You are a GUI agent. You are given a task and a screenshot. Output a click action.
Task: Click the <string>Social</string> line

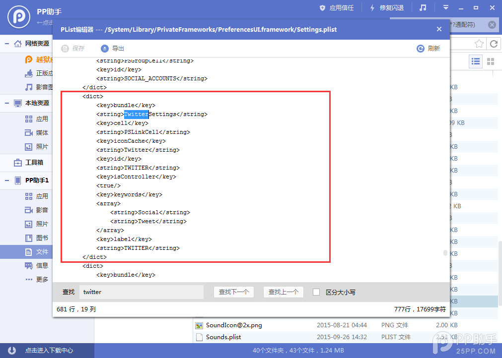click(x=150, y=213)
